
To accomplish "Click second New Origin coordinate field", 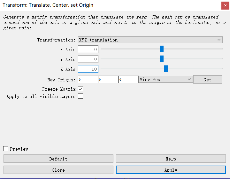I will click(108, 79).
